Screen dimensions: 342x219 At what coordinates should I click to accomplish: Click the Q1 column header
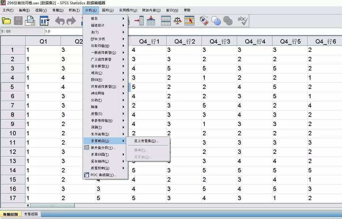[x=43, y=41]
